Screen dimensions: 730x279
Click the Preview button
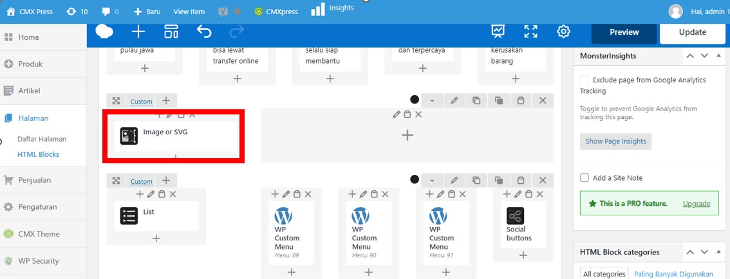pos(624,32)
